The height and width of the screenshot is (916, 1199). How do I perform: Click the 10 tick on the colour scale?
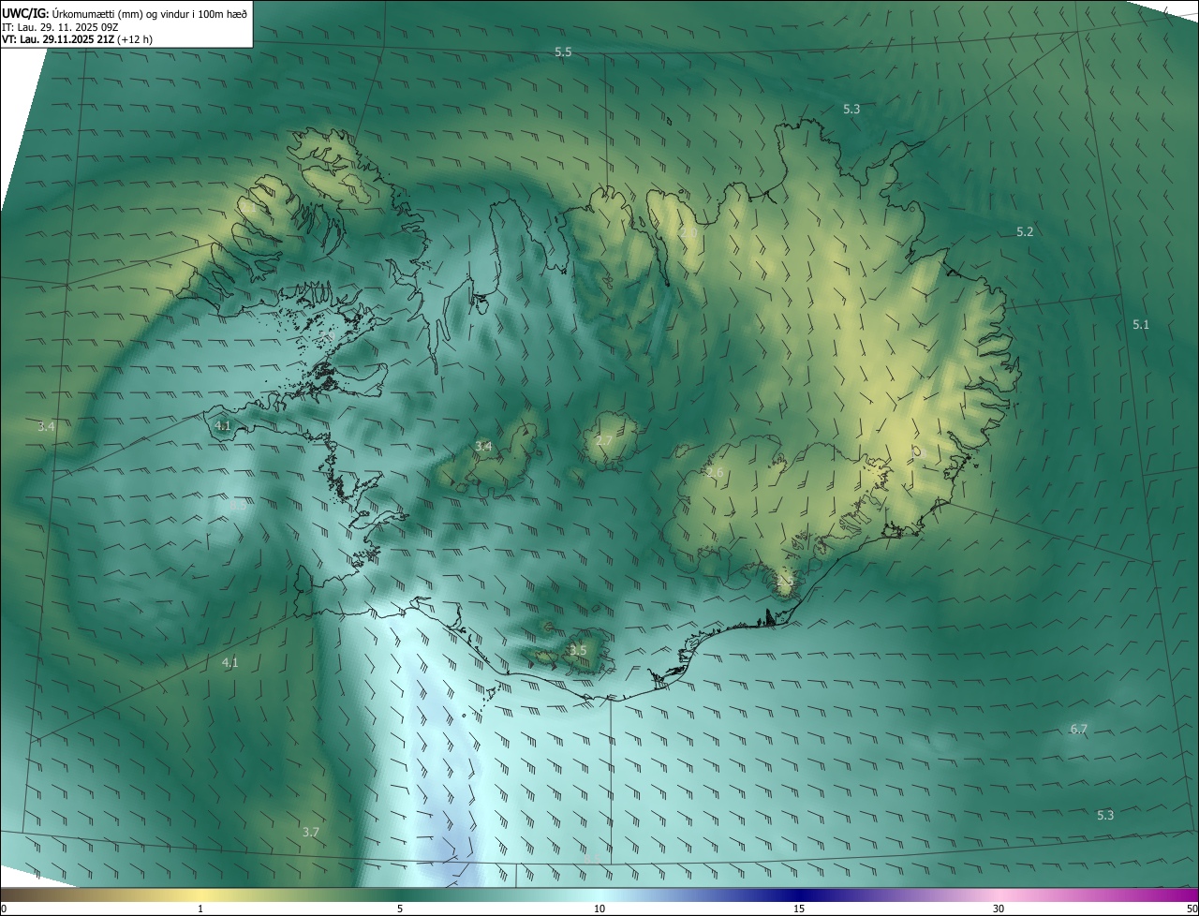click(x=599, y=909)
